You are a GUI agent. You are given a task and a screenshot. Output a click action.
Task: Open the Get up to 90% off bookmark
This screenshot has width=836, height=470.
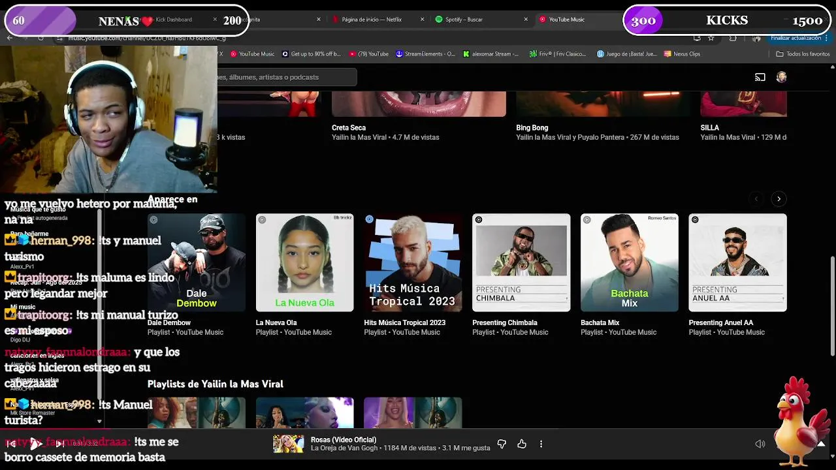(311, 54)
